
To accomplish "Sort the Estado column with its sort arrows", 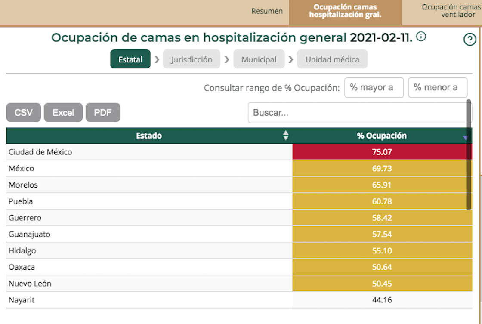I will pos(284,135).
